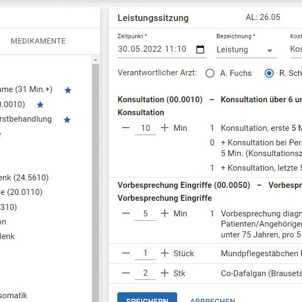Viewport: 302px width, 302px height.
Task: Click the AL: 26.05 value
Action: [x=263, y=17]
